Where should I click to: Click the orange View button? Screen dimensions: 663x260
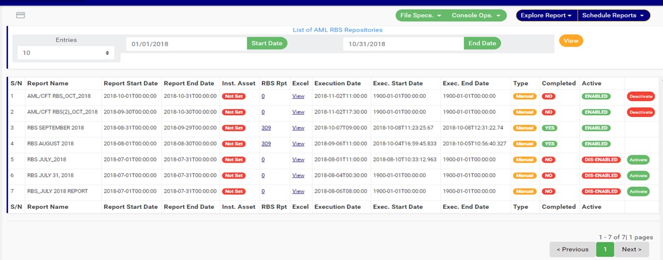coord(571,41)
